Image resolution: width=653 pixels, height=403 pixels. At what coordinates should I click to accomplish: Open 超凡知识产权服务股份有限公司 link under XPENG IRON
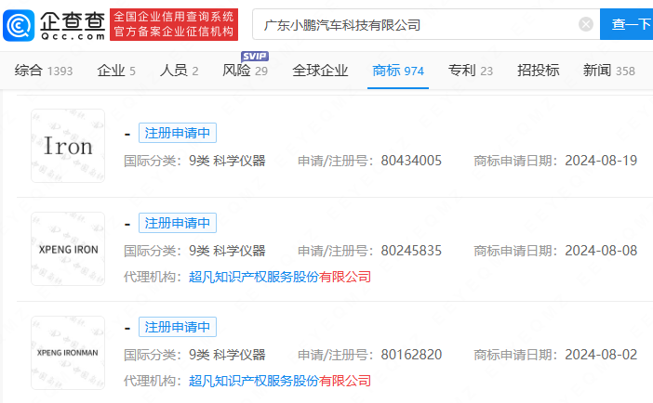(x=280, y=277)
